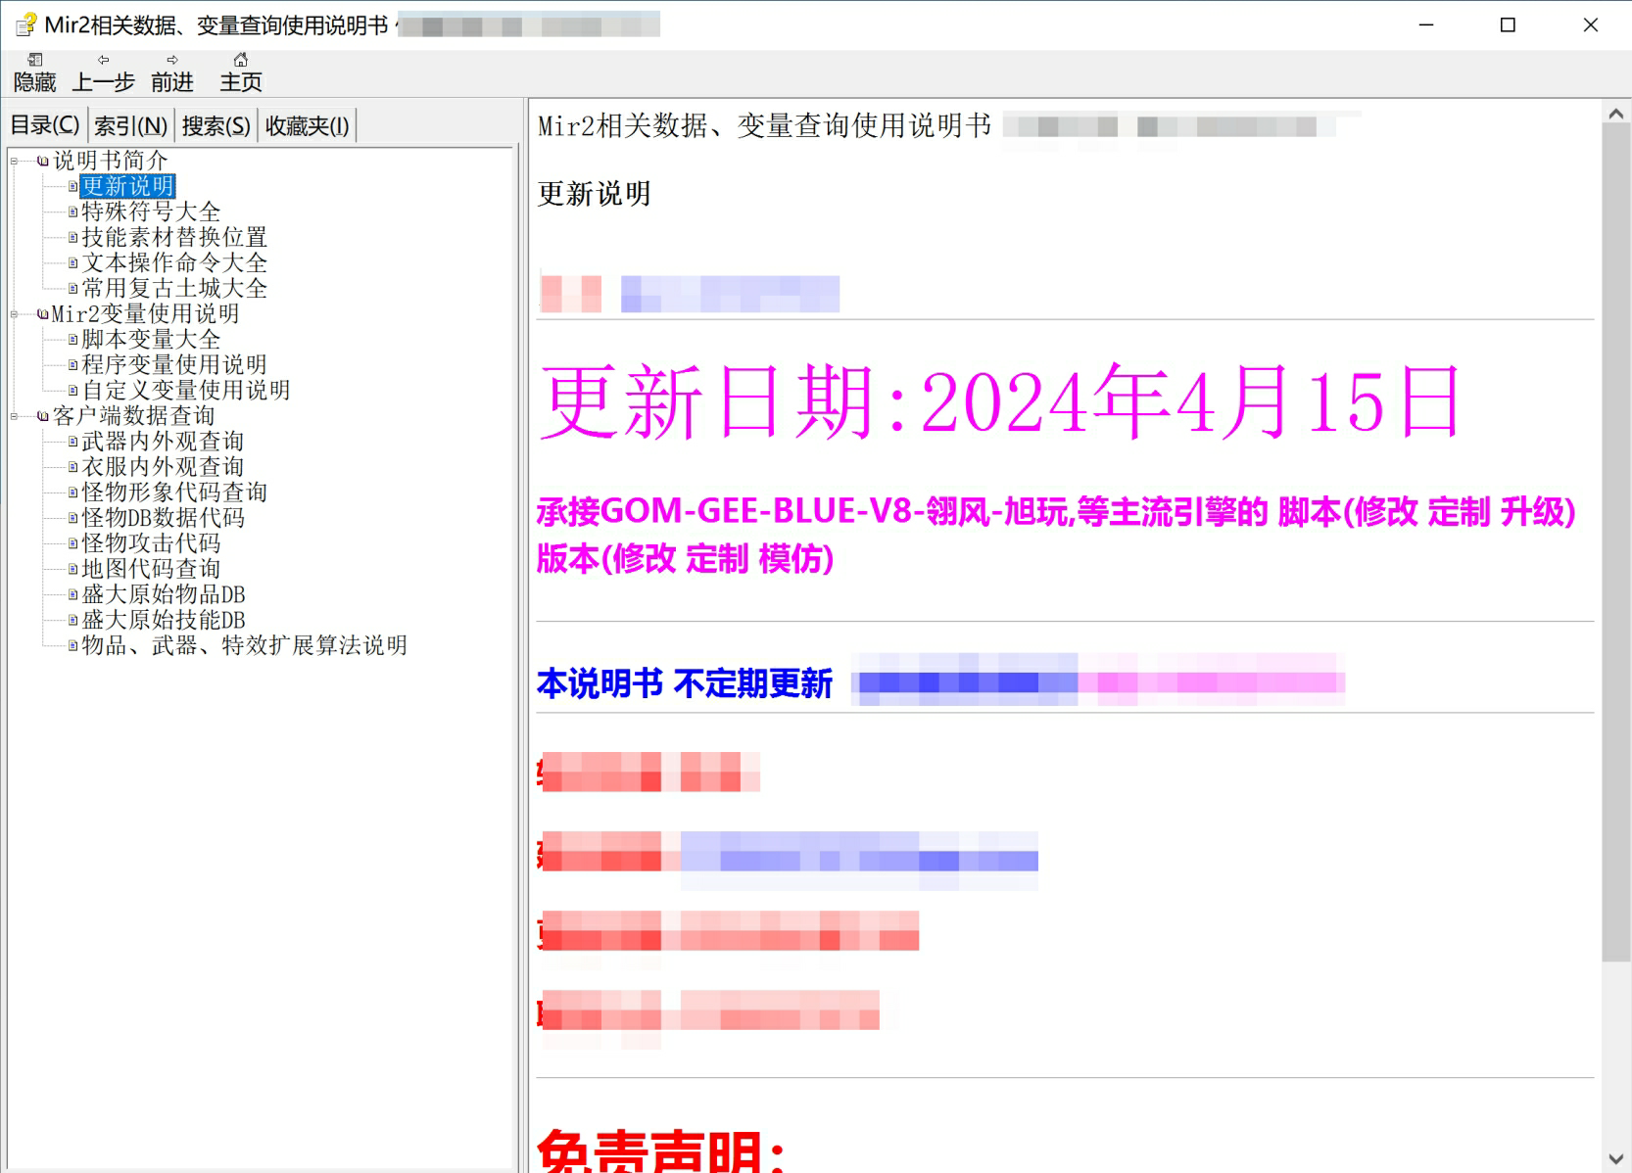The height and width of the screenshot is (1173, 1632).
Task: Click the 更新说明 heading in content pane
Action: click(594, 194)
